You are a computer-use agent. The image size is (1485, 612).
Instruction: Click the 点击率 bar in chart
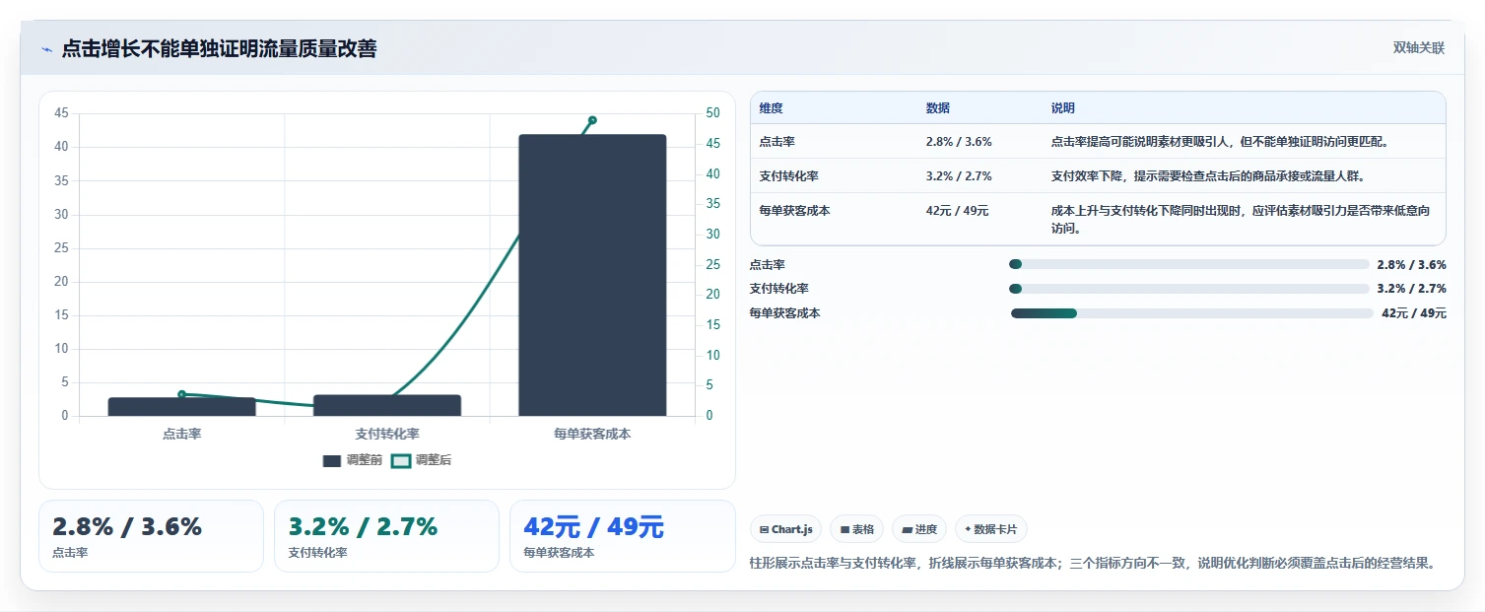coord(181,407)
